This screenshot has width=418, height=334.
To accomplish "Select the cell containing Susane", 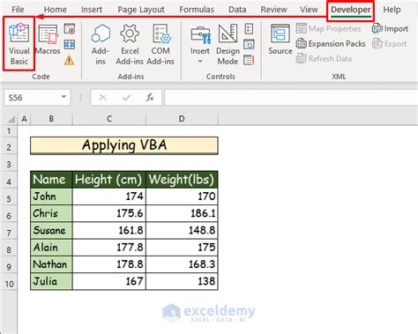I will (x=51, y=230).
